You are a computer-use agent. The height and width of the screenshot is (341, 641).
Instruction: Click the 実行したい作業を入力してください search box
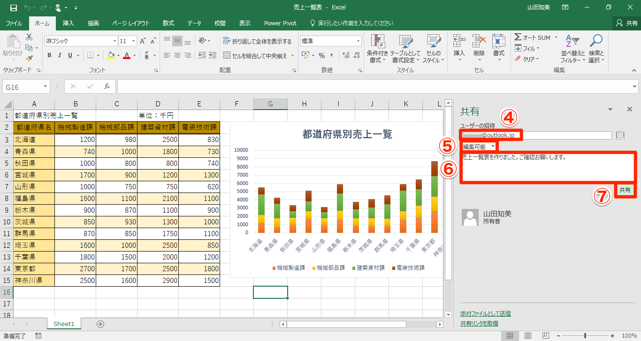pyautogui.click(x=351, y=23)
